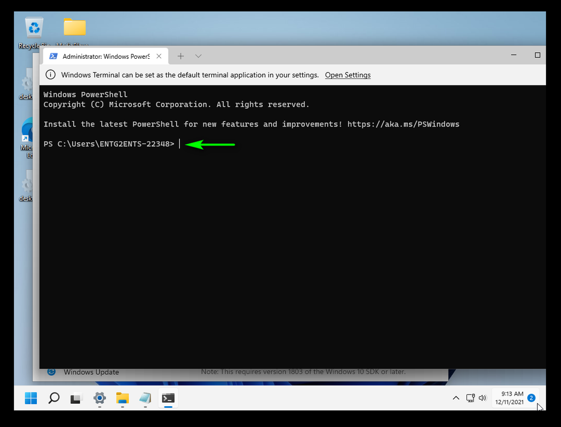Select the Administrator: Windows PowerShell tab
Viewport: 561px width, 427px height.
[x=106, y=56]
